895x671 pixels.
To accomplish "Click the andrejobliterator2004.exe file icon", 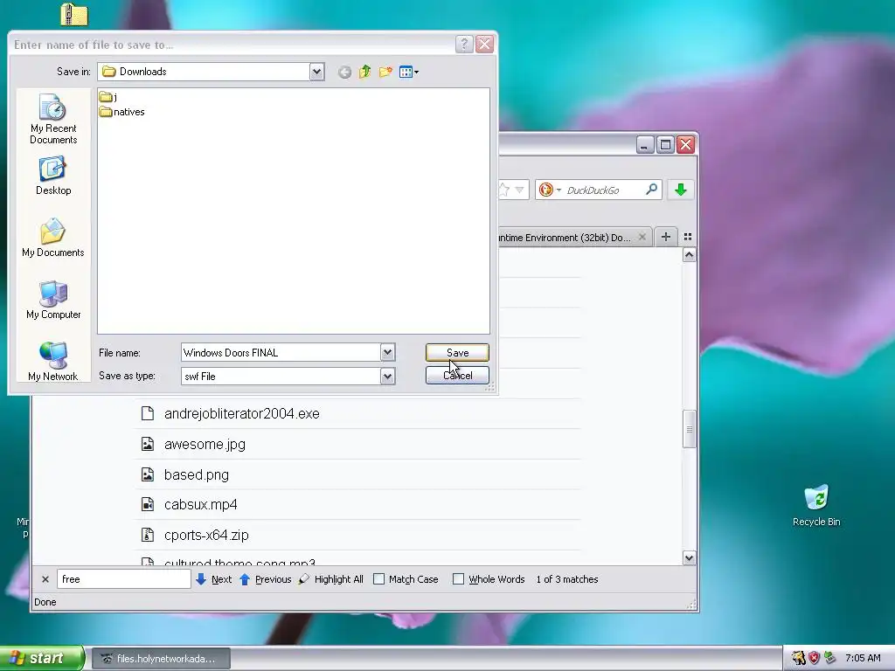I will point(148,413).
